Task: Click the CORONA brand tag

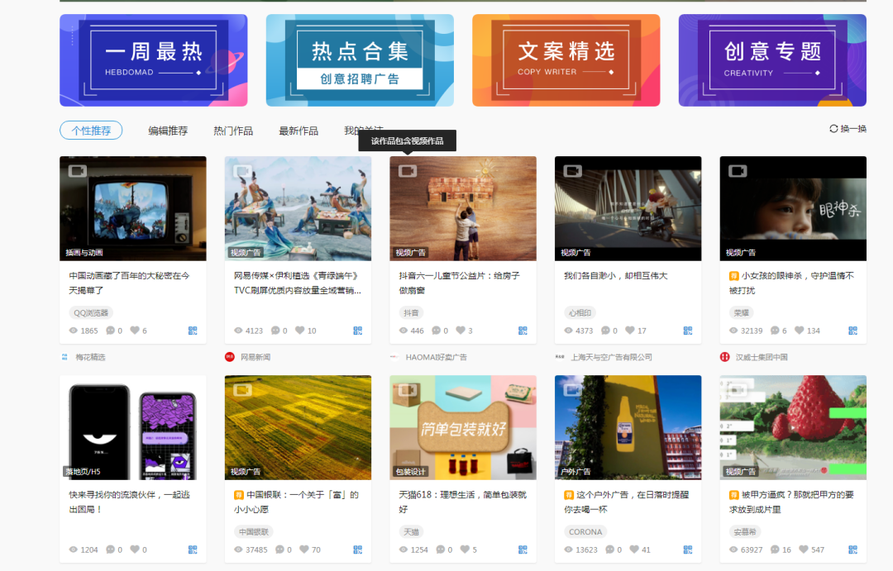Action: (x=585, y=531)
